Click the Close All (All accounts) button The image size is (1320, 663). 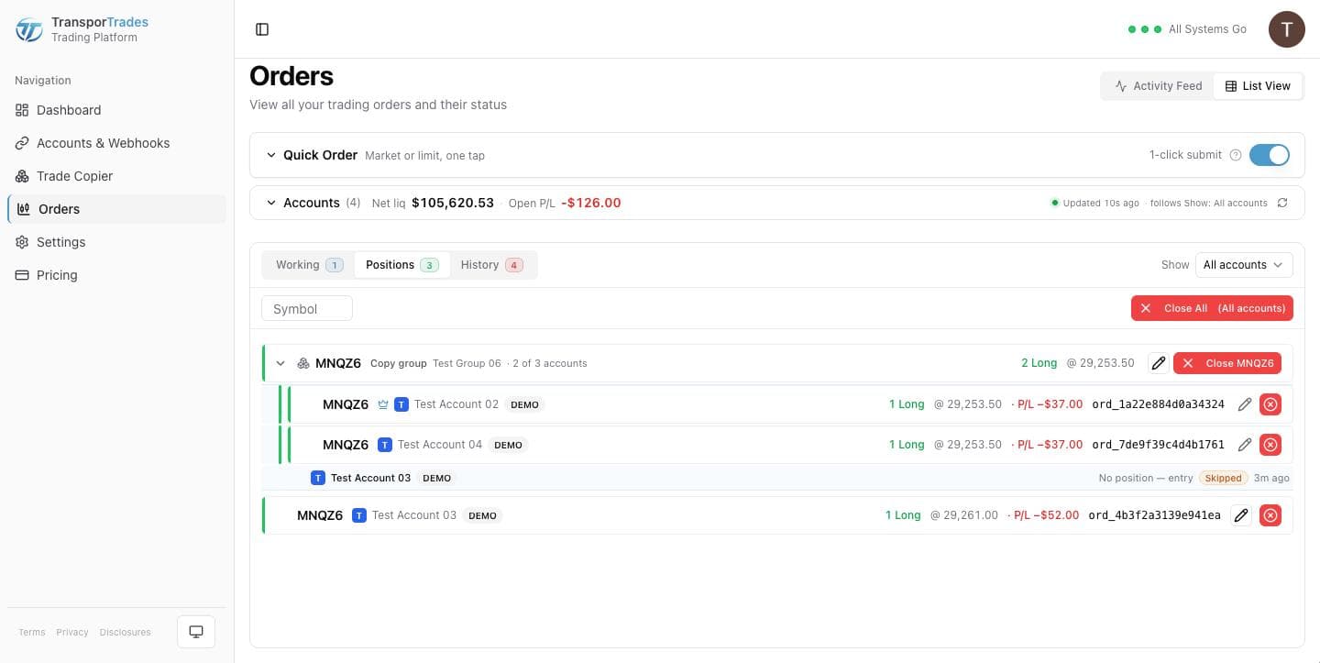coord(1212,308)
